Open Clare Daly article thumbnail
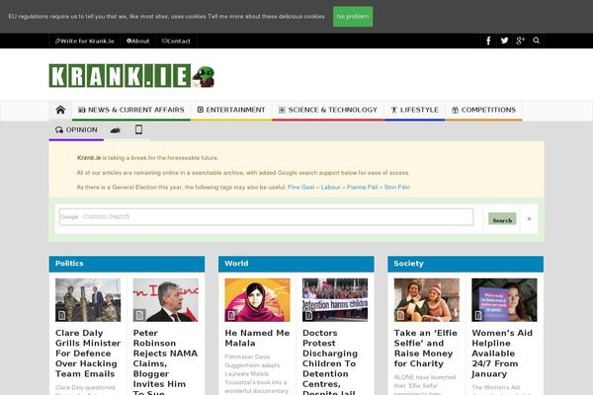This screenshot has width=593, height=395. point(88,300)
